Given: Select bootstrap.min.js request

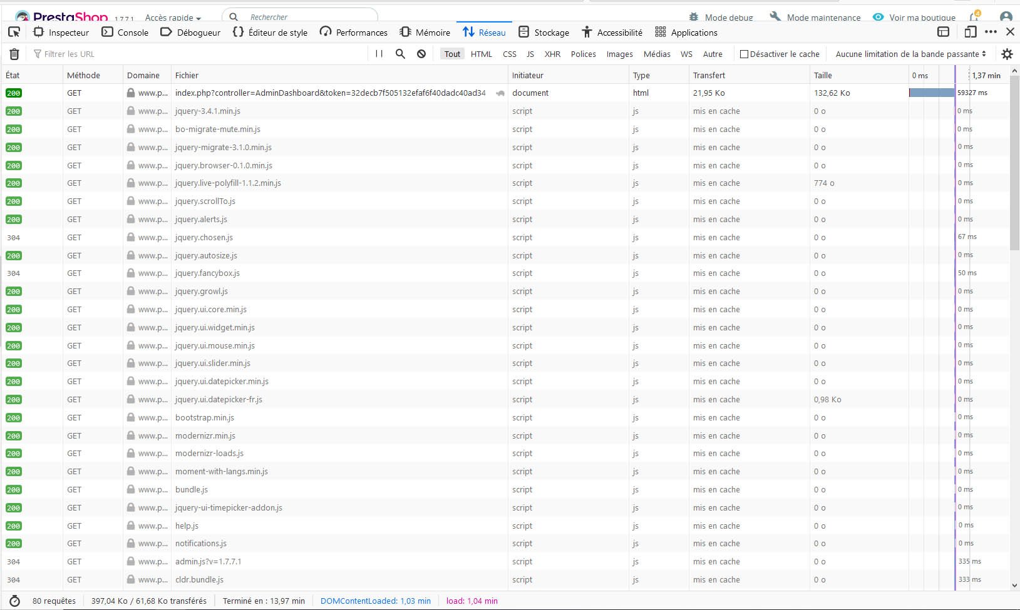Looking at the screenshot, I should (505, 417).
